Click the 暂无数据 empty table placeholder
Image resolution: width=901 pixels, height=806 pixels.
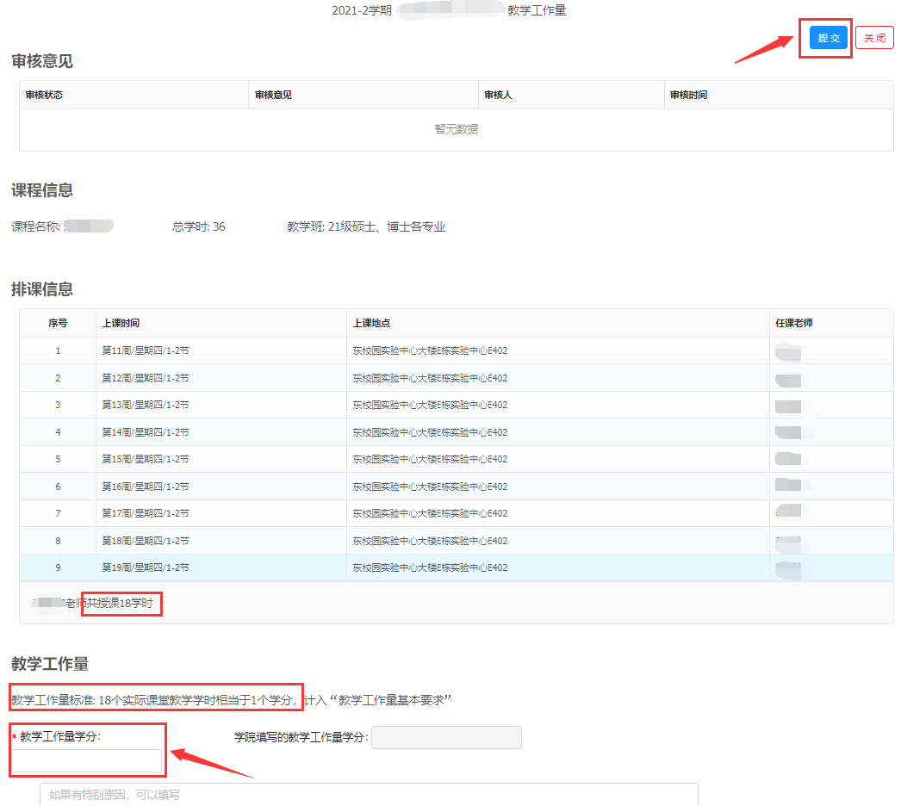[456, 129]
